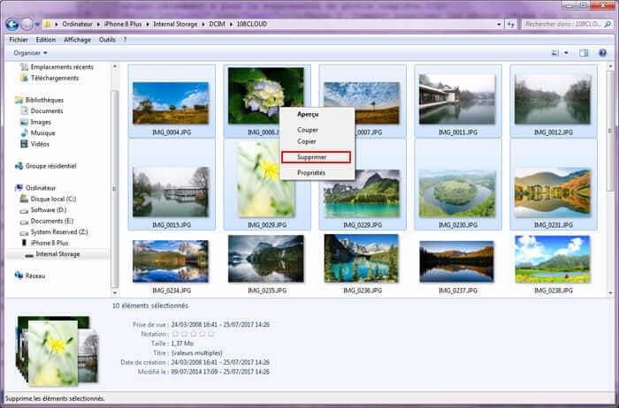The image size is (619, 408).
Task: Open Musique library in sidebar
Action: tap(42, 132)
